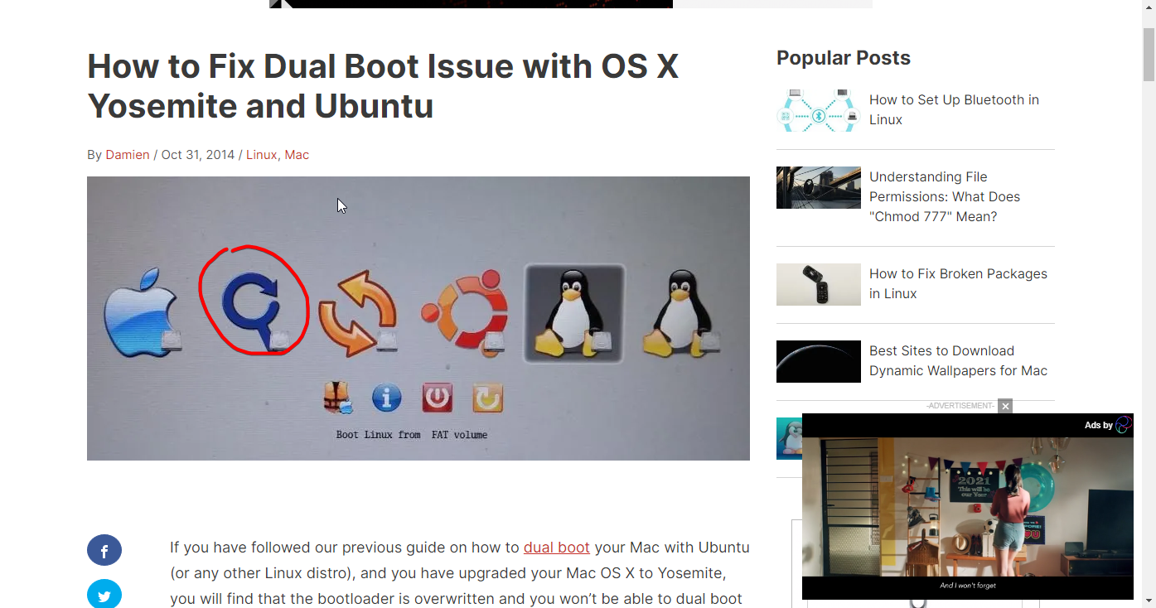This screenshot has height=608, width=1156.
Task: Open the Chmod 777 post thumbnail
Action: [819, 187]
